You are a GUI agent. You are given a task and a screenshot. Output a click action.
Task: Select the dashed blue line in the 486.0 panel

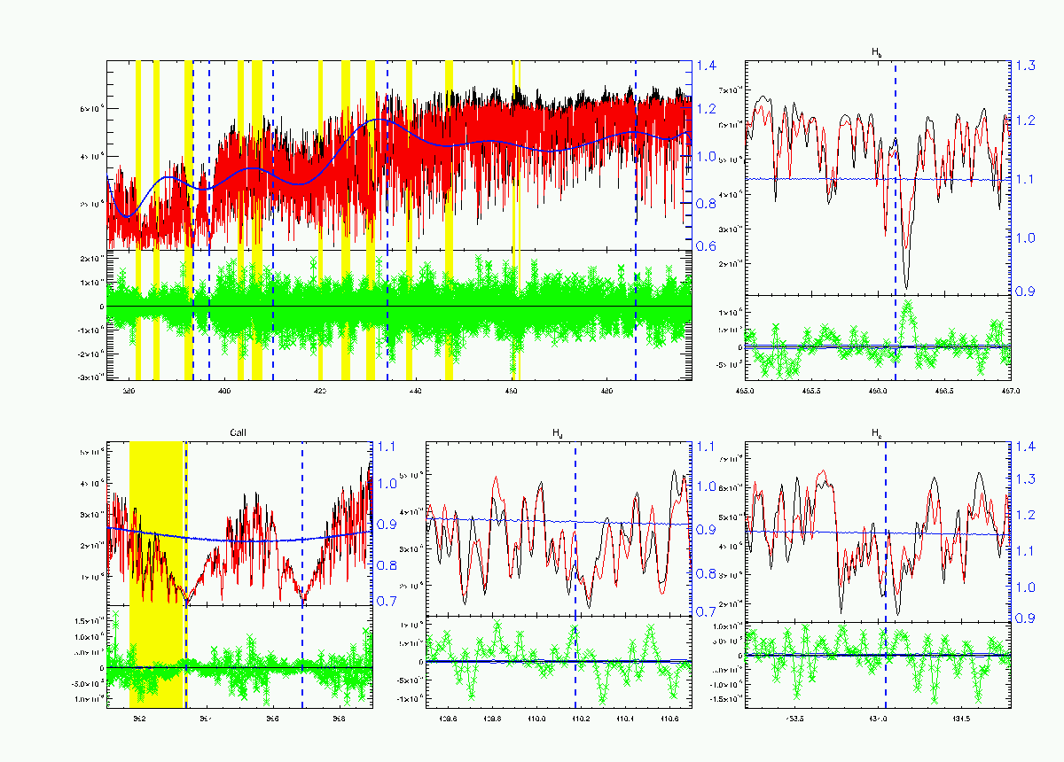pos(895,220)
